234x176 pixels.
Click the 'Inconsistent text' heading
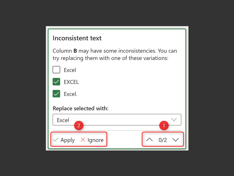pyautogui.click(x=77, y=38)
